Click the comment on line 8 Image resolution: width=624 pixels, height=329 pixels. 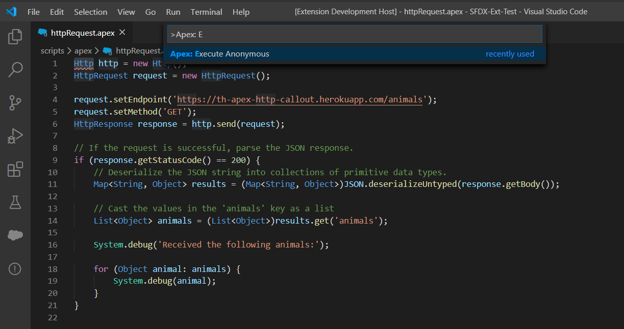click(214, 148)
